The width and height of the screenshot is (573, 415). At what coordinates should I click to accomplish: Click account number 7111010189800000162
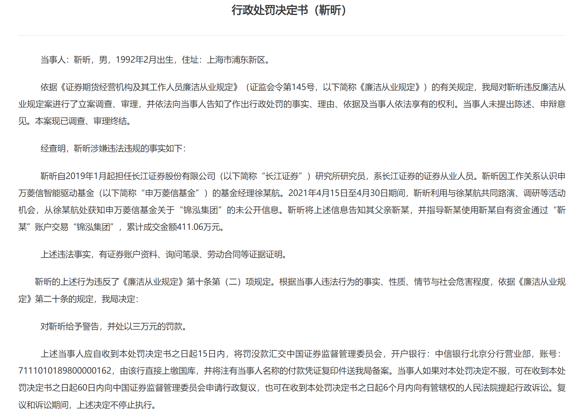coord(65,371)
